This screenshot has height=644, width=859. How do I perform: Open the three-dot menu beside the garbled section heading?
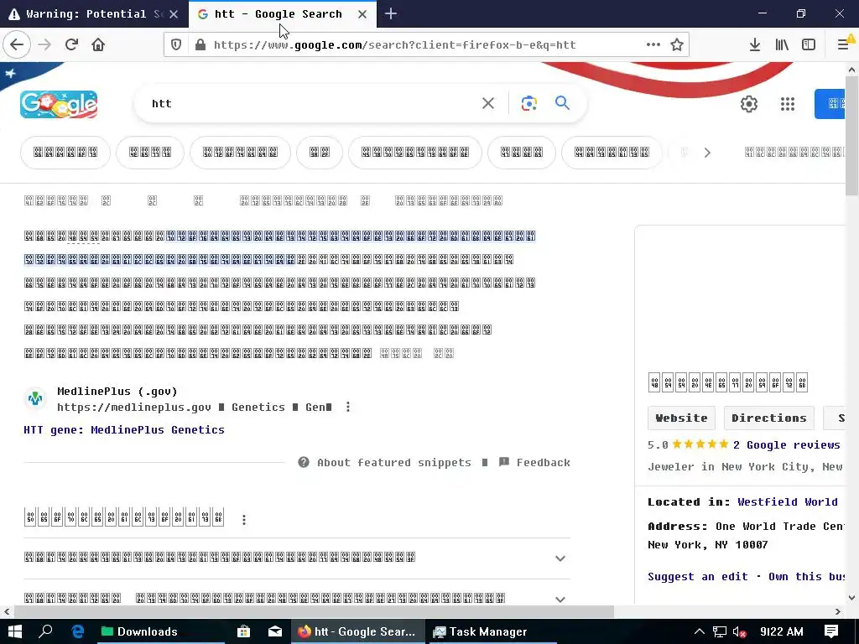[244, 520]
